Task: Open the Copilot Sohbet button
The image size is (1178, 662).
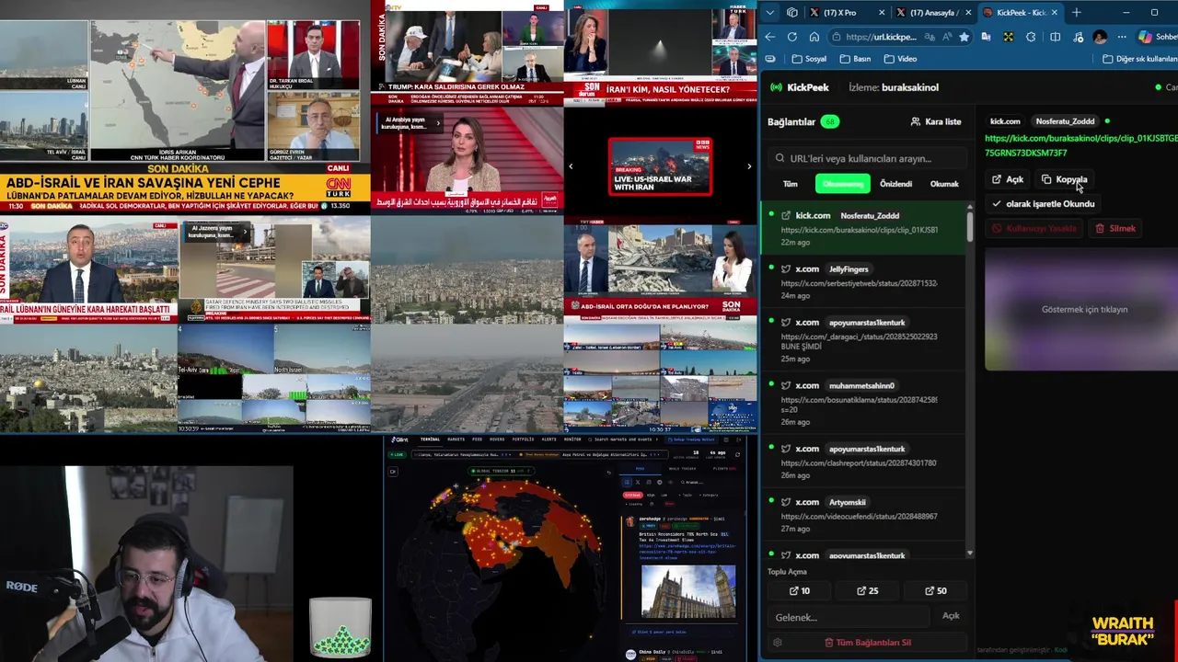Action: pos(1157,37)
